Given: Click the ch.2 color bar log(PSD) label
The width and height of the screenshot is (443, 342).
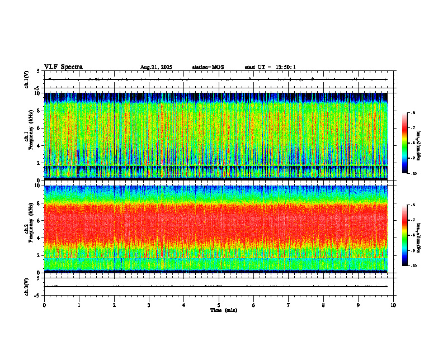Looking at the screenshot, I should pyautogui.click(x=419, y=238).
